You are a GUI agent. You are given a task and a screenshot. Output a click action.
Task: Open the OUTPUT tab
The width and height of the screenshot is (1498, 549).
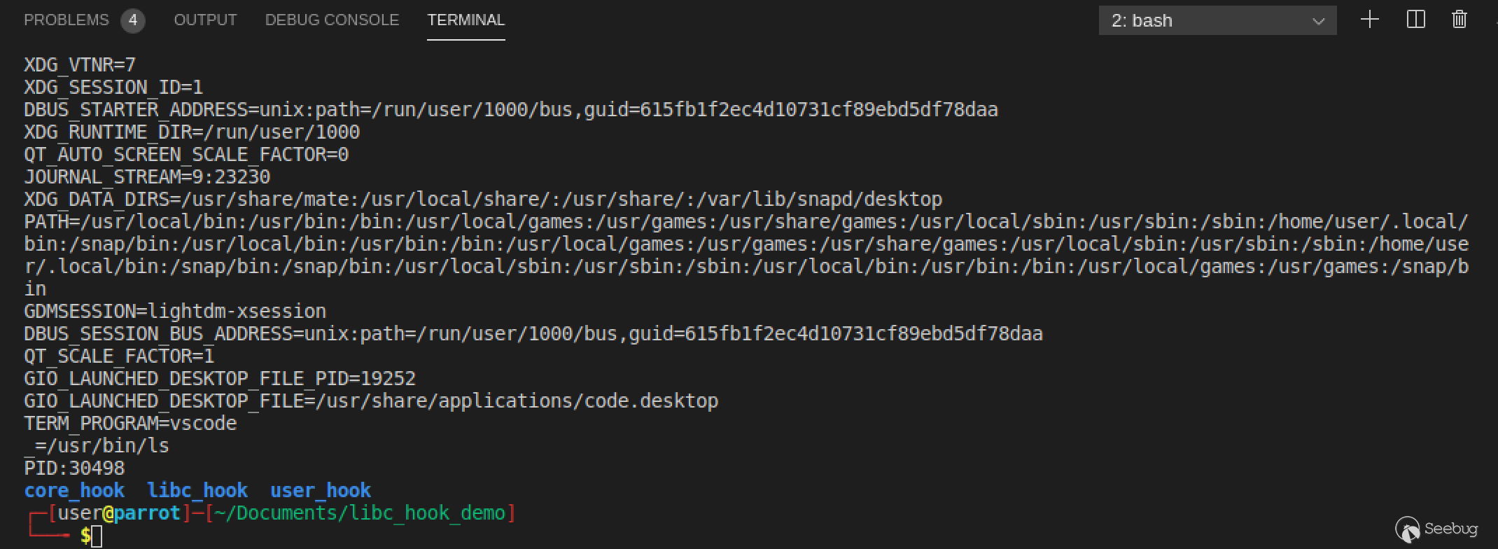(205, 20)
